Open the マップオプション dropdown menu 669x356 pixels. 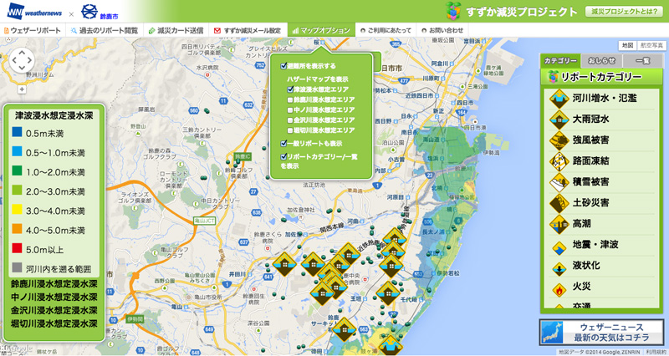coord(322,30)
